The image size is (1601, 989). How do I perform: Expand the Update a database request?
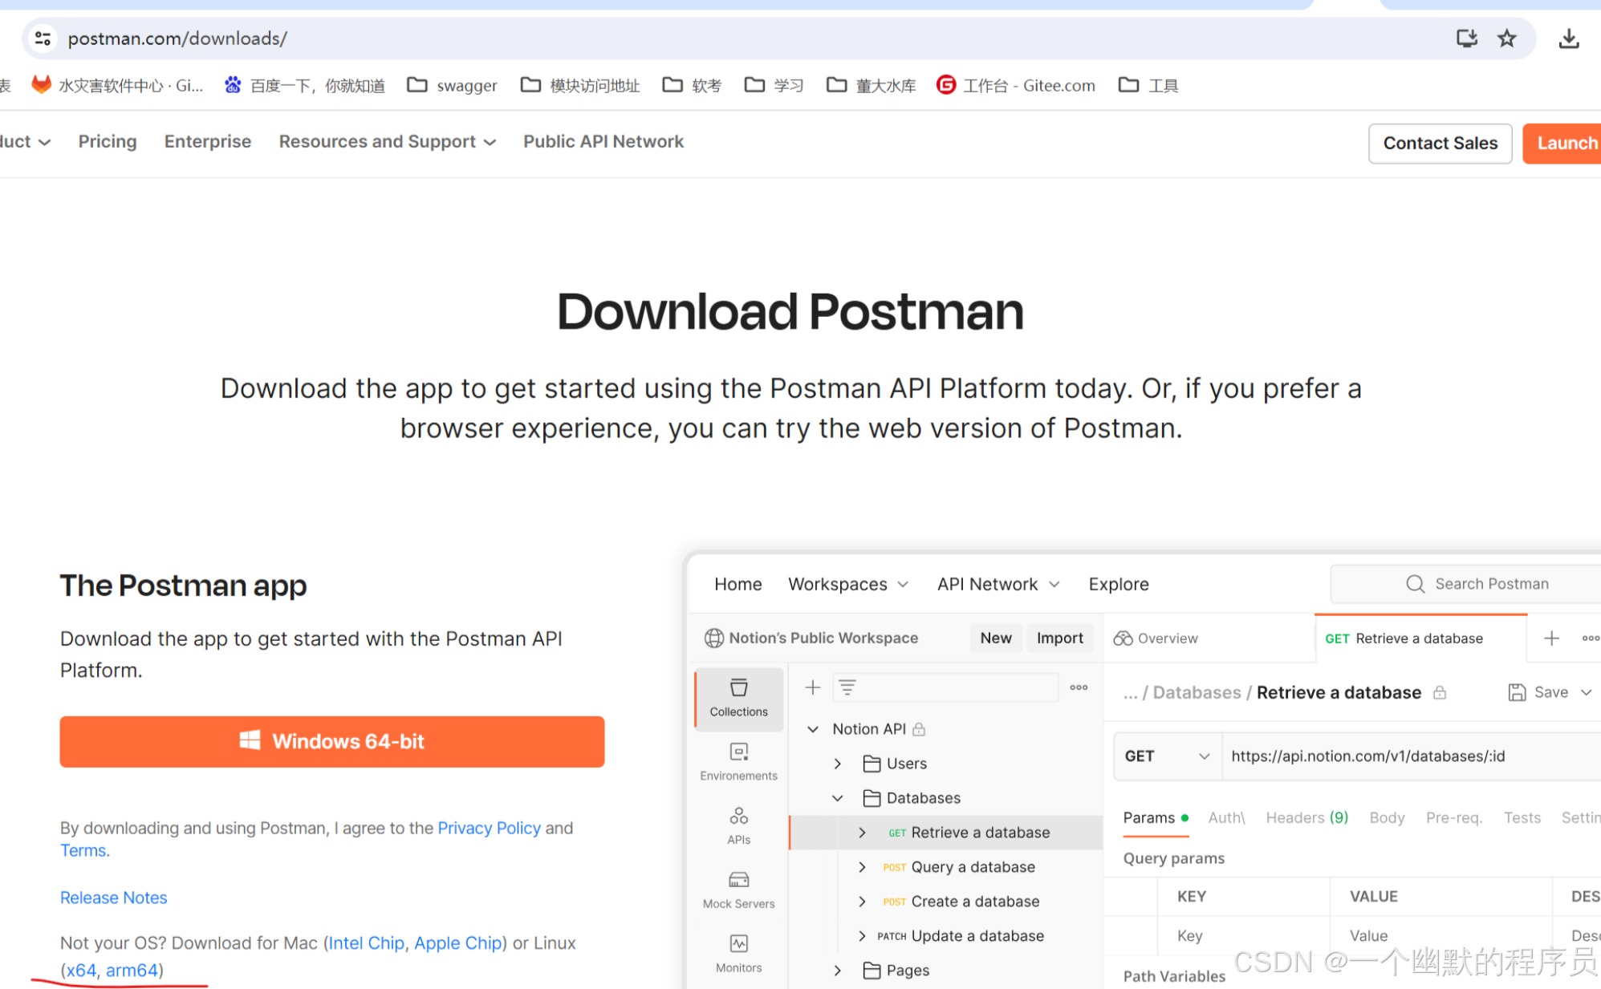pyautogui.click(x=862, y=936)
